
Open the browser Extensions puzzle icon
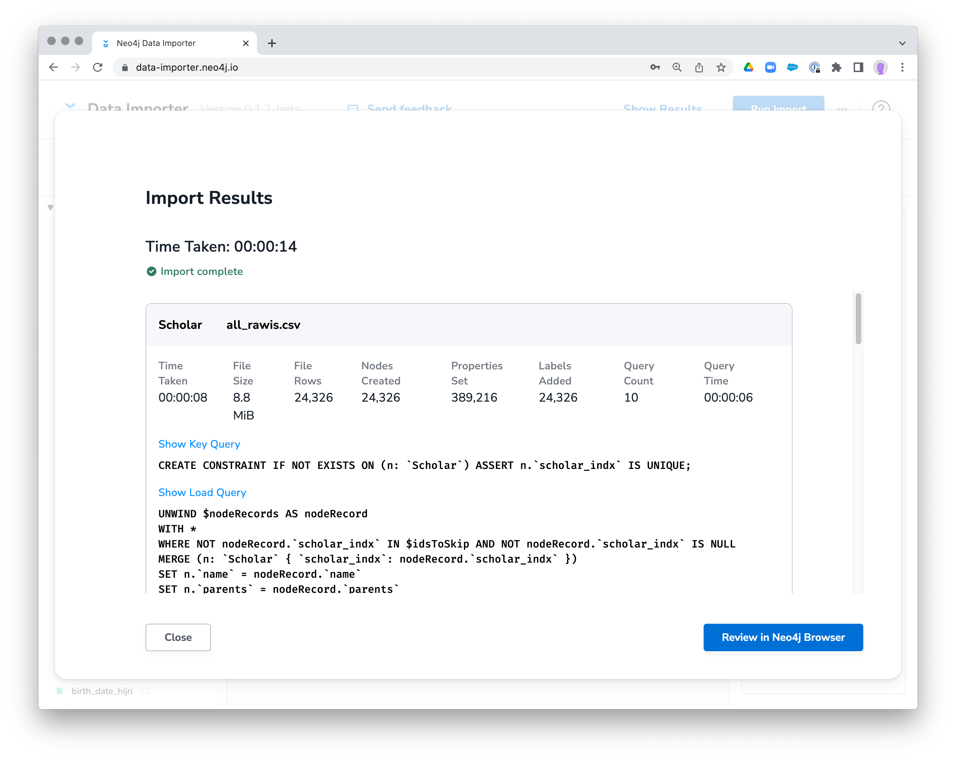[836, 67]
